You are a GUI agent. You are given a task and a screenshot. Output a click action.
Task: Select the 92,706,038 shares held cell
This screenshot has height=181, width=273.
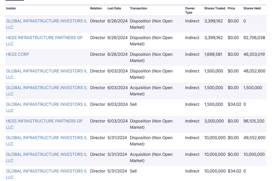[254, 38]
